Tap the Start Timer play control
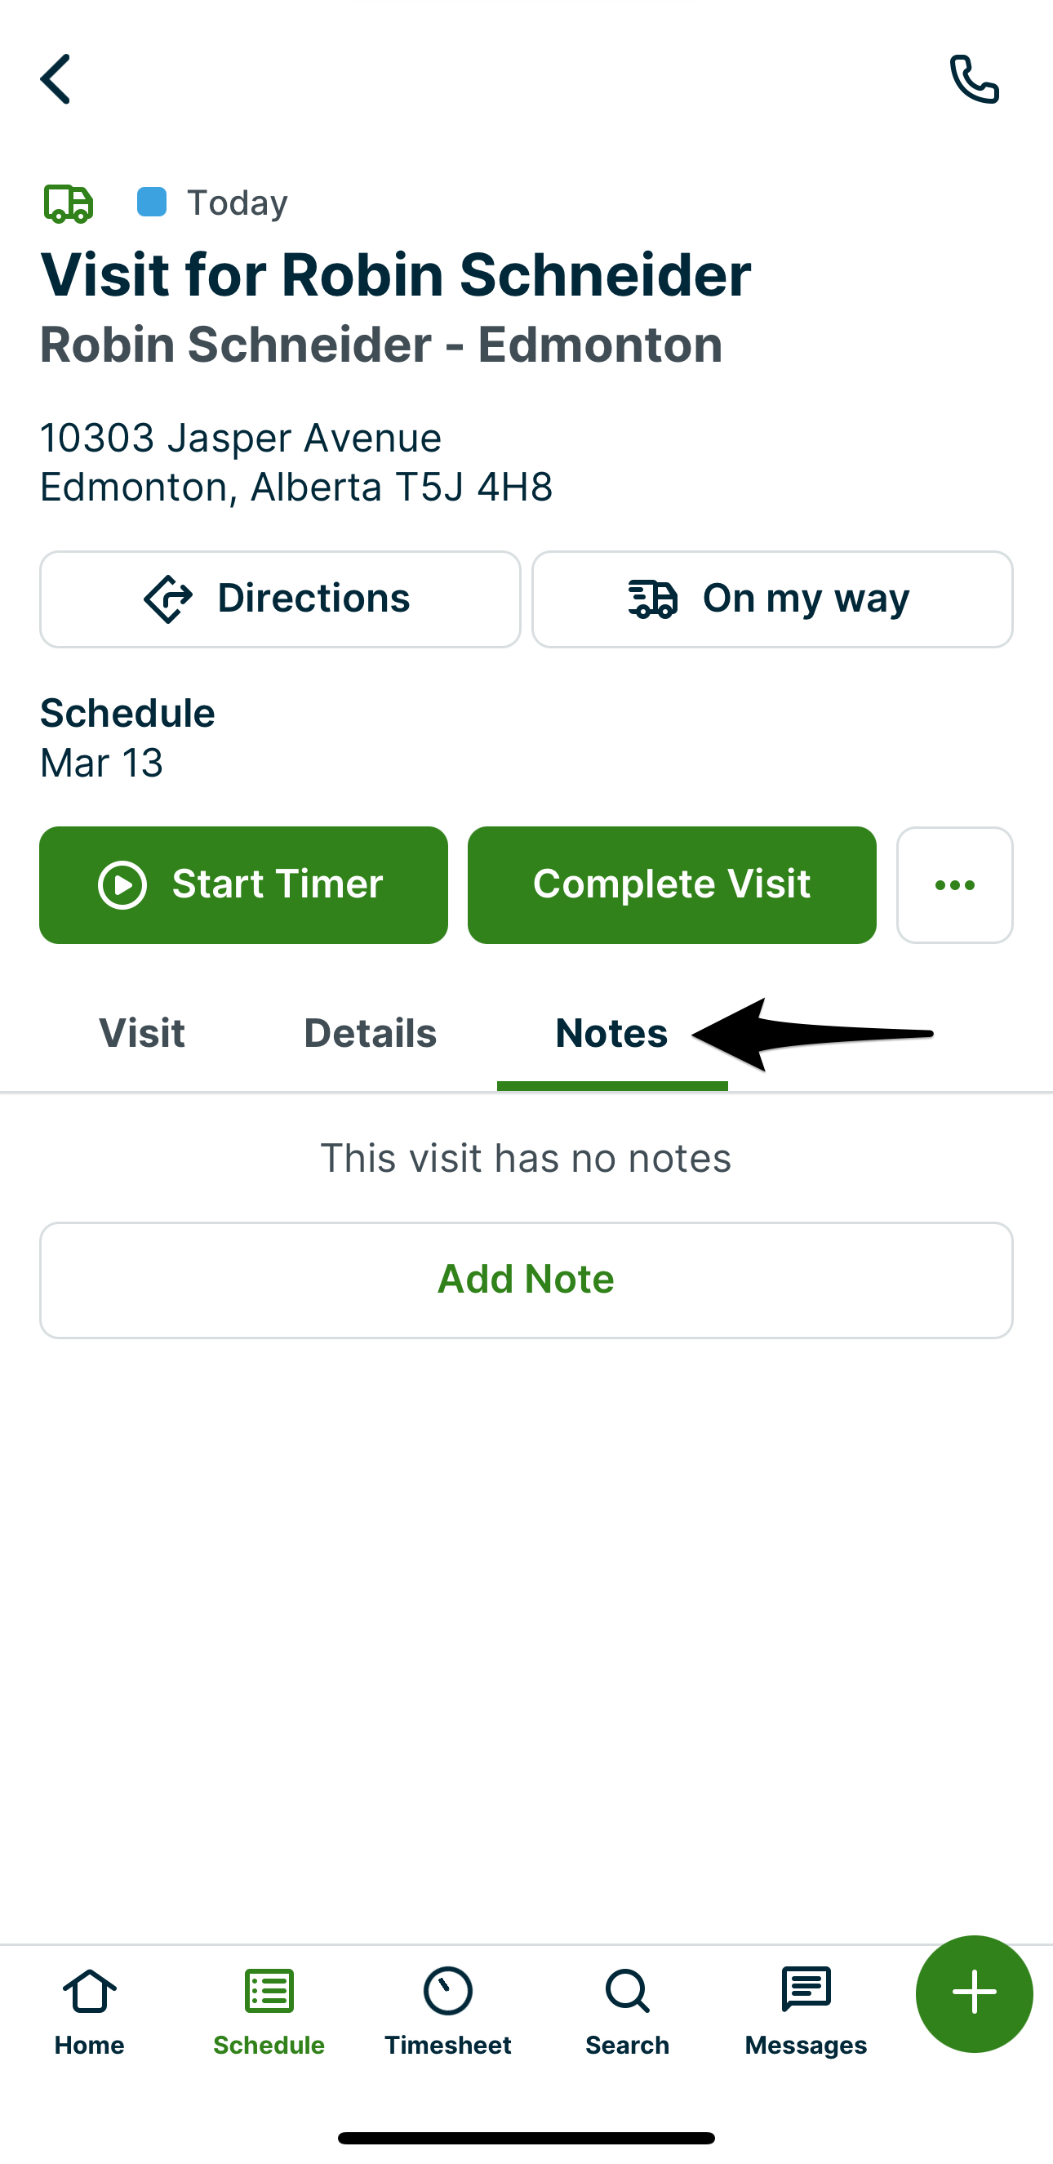 [x=244, y=884]
